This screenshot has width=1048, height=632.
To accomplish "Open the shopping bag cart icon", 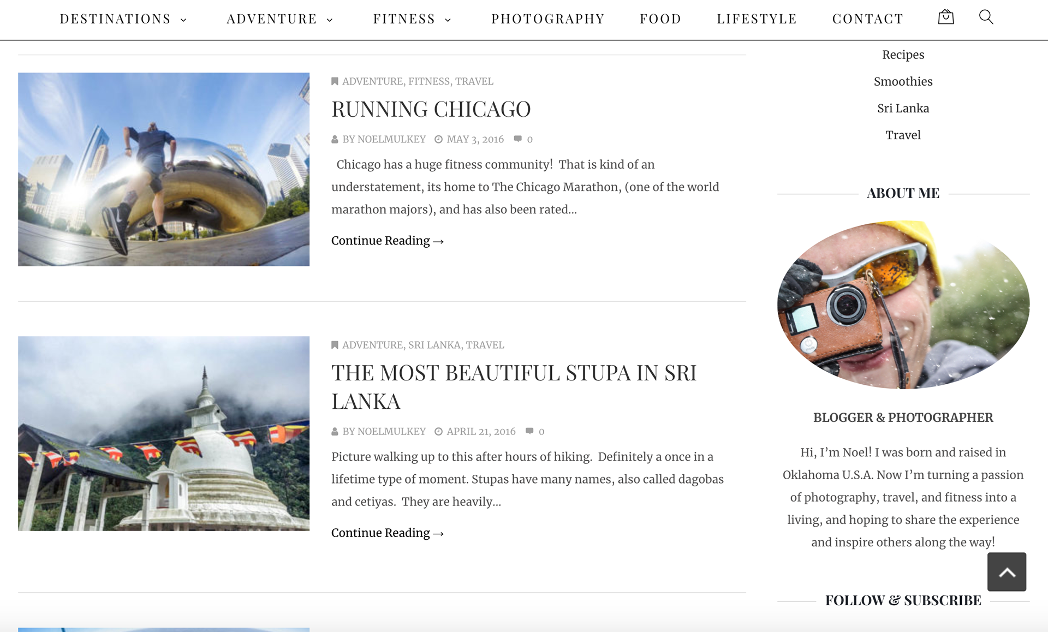I will tap(946, 17).
